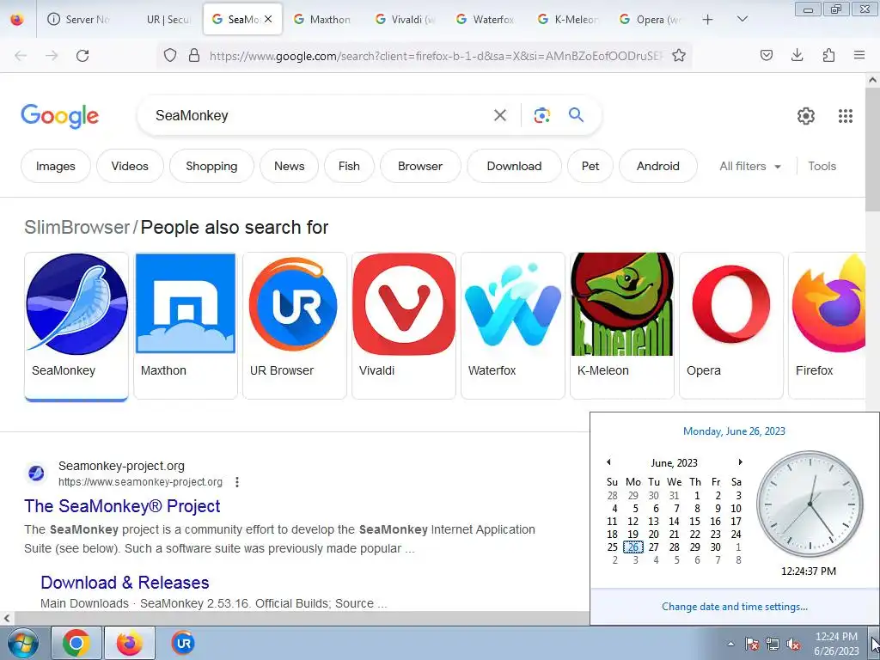Switch to the Opera tab
Screen dimensions: 880x660
point(650,19)
